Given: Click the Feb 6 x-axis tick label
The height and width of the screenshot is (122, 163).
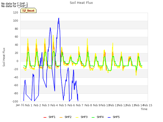Looking at the screenshot, I should coord(71,105).
